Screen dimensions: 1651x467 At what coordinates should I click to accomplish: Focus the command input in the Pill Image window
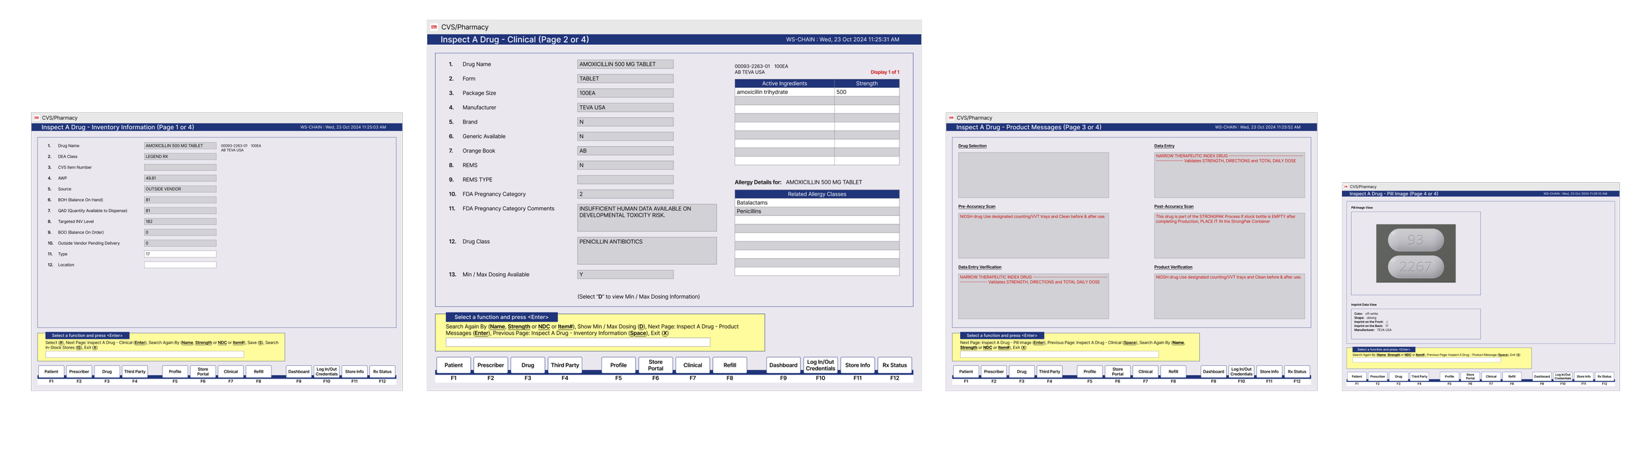(x=1426, y=361)
